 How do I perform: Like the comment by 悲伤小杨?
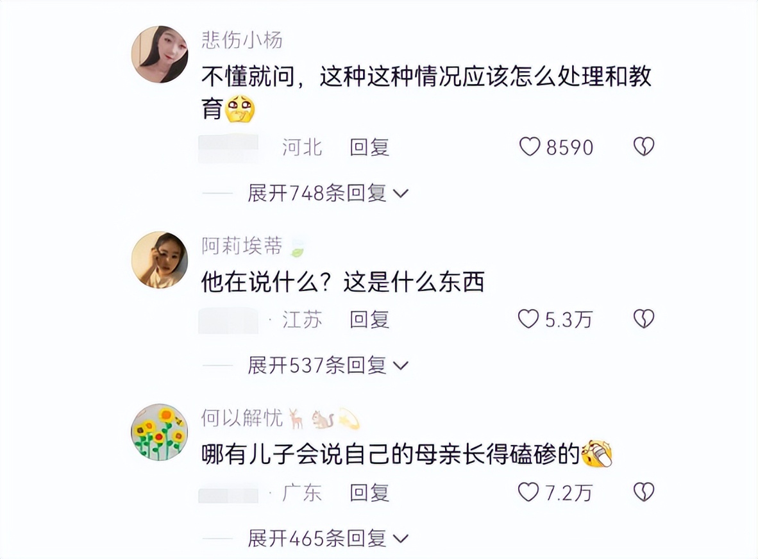pos(529,147)
